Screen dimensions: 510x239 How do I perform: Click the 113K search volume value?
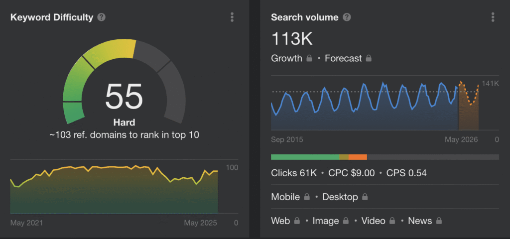click(292, 39)
